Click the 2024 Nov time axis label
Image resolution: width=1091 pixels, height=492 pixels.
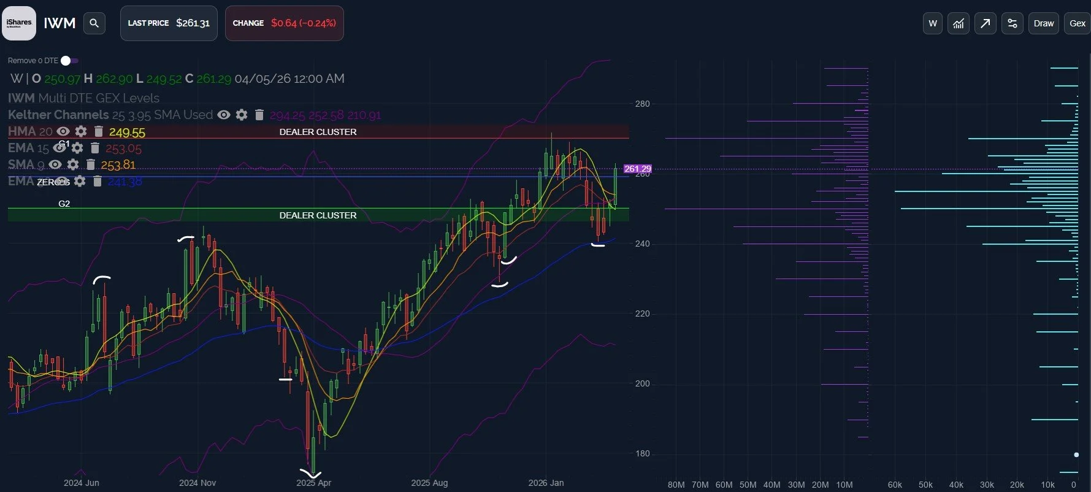point(197,483)
